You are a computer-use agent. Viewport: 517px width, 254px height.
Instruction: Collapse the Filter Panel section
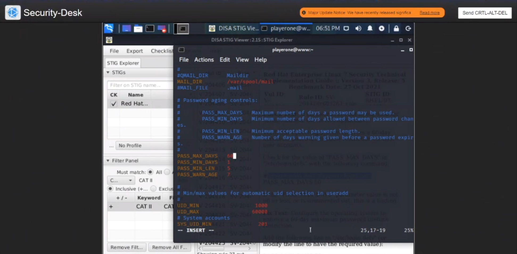coord(108,161)
